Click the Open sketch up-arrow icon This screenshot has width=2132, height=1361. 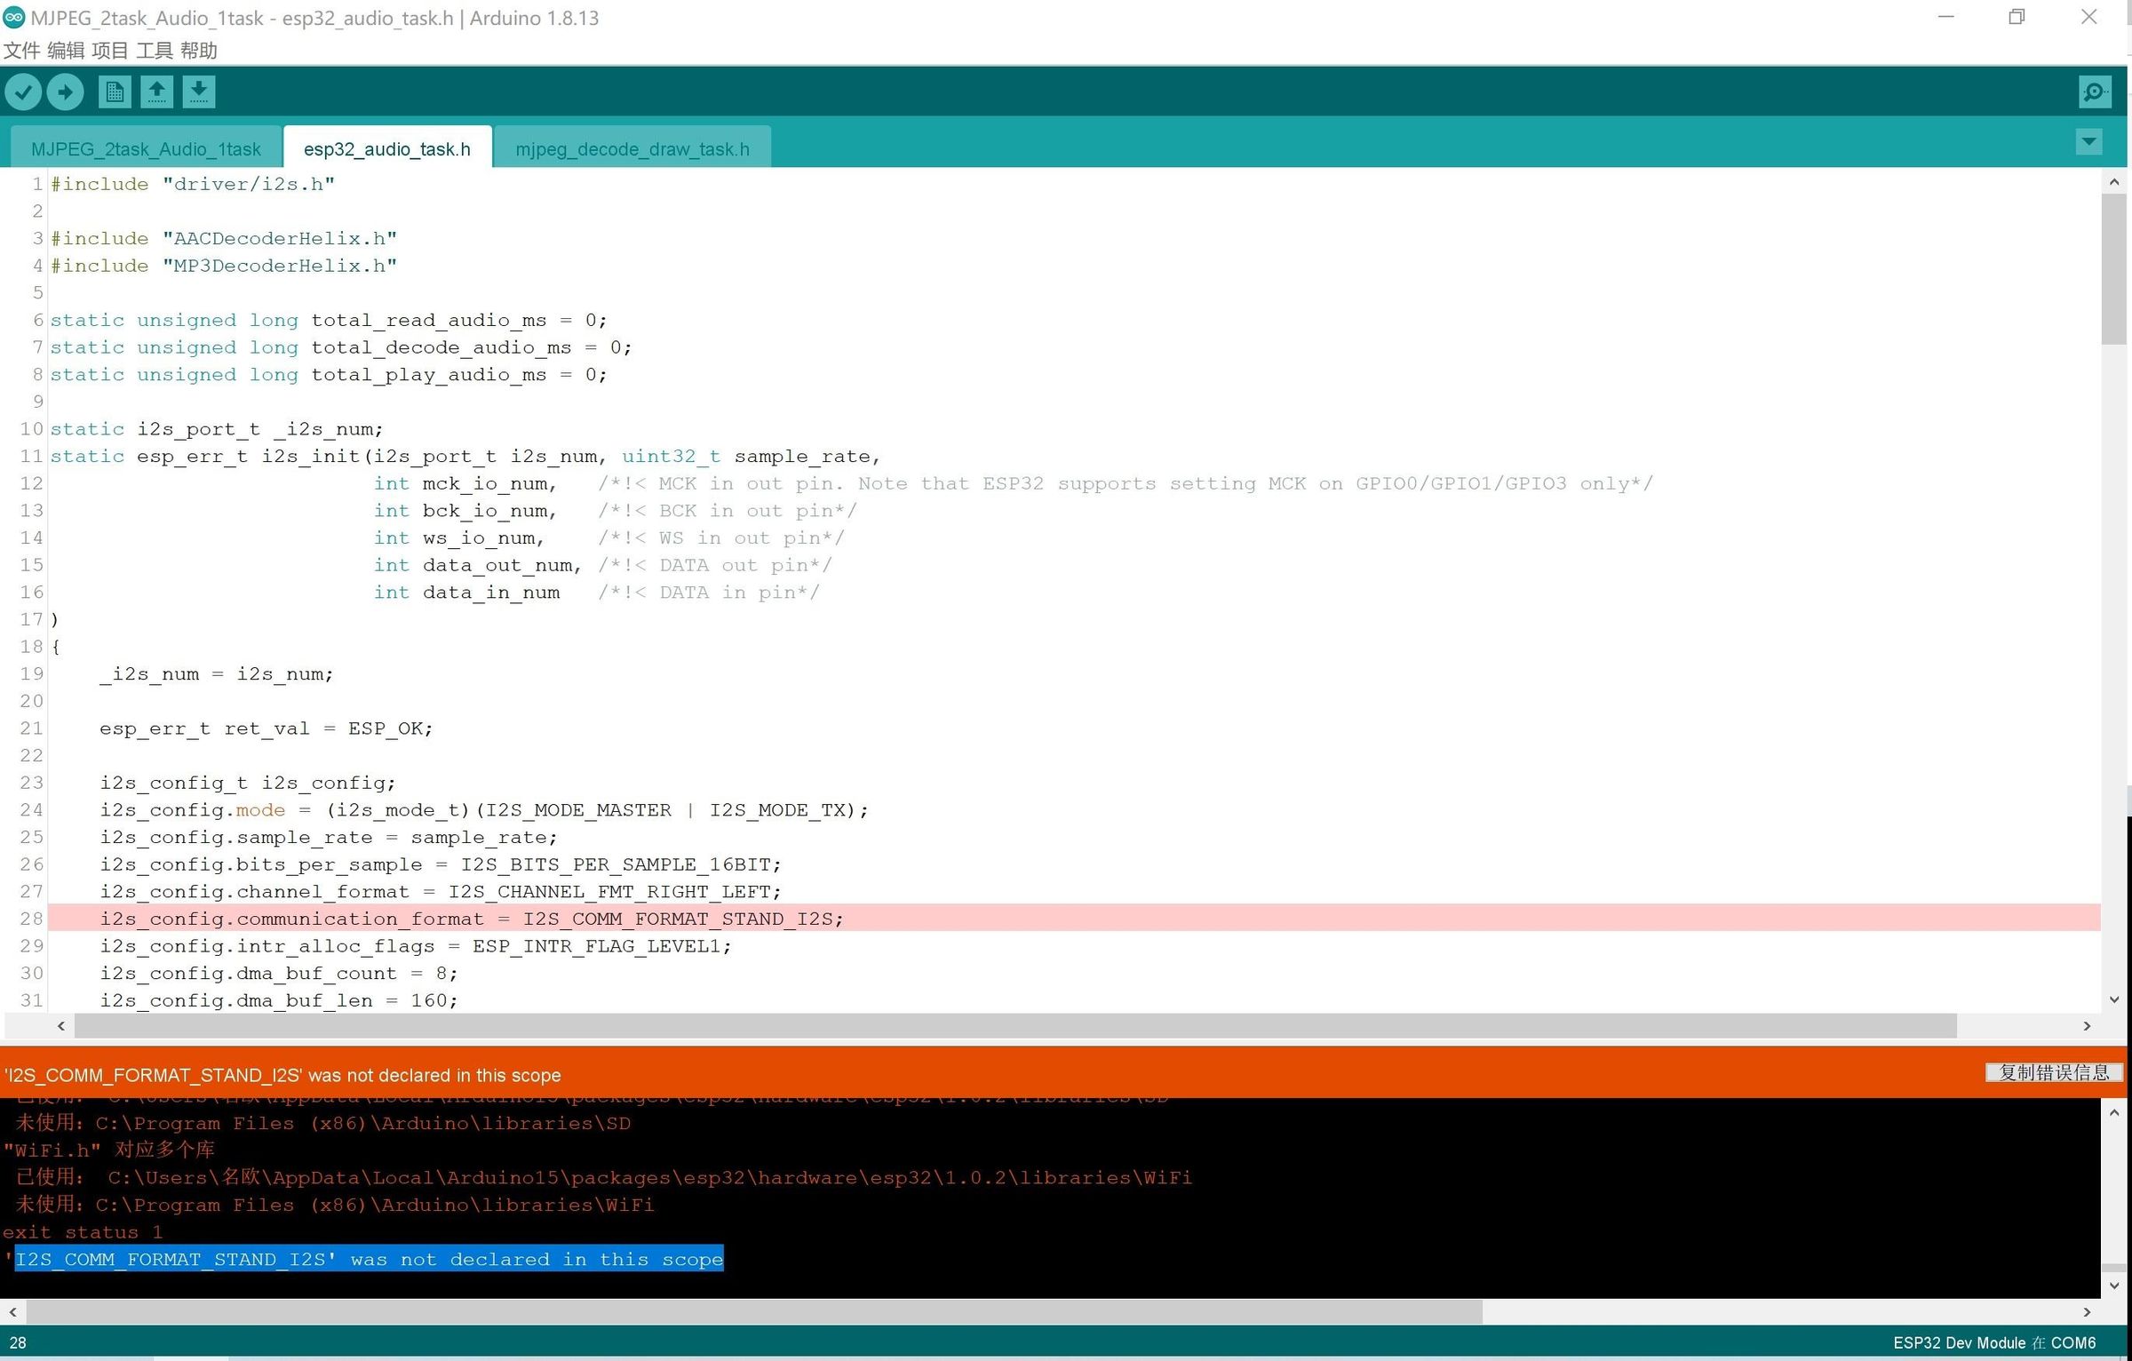(x=157, y=92)
